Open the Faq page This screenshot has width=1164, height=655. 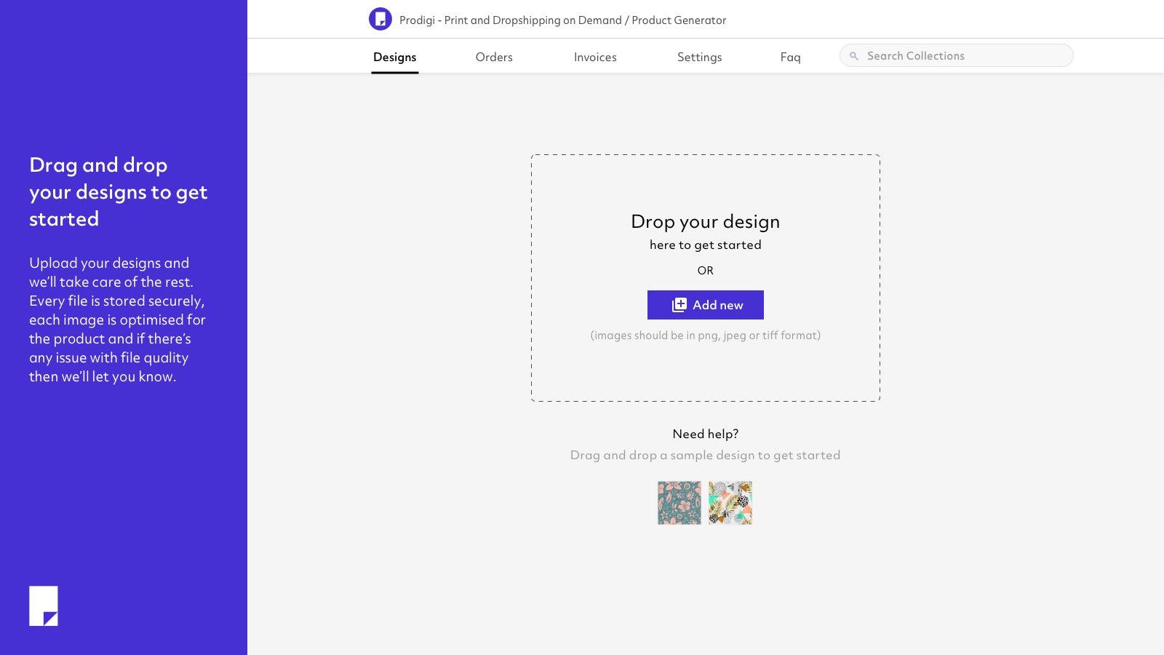pos(790,57)
